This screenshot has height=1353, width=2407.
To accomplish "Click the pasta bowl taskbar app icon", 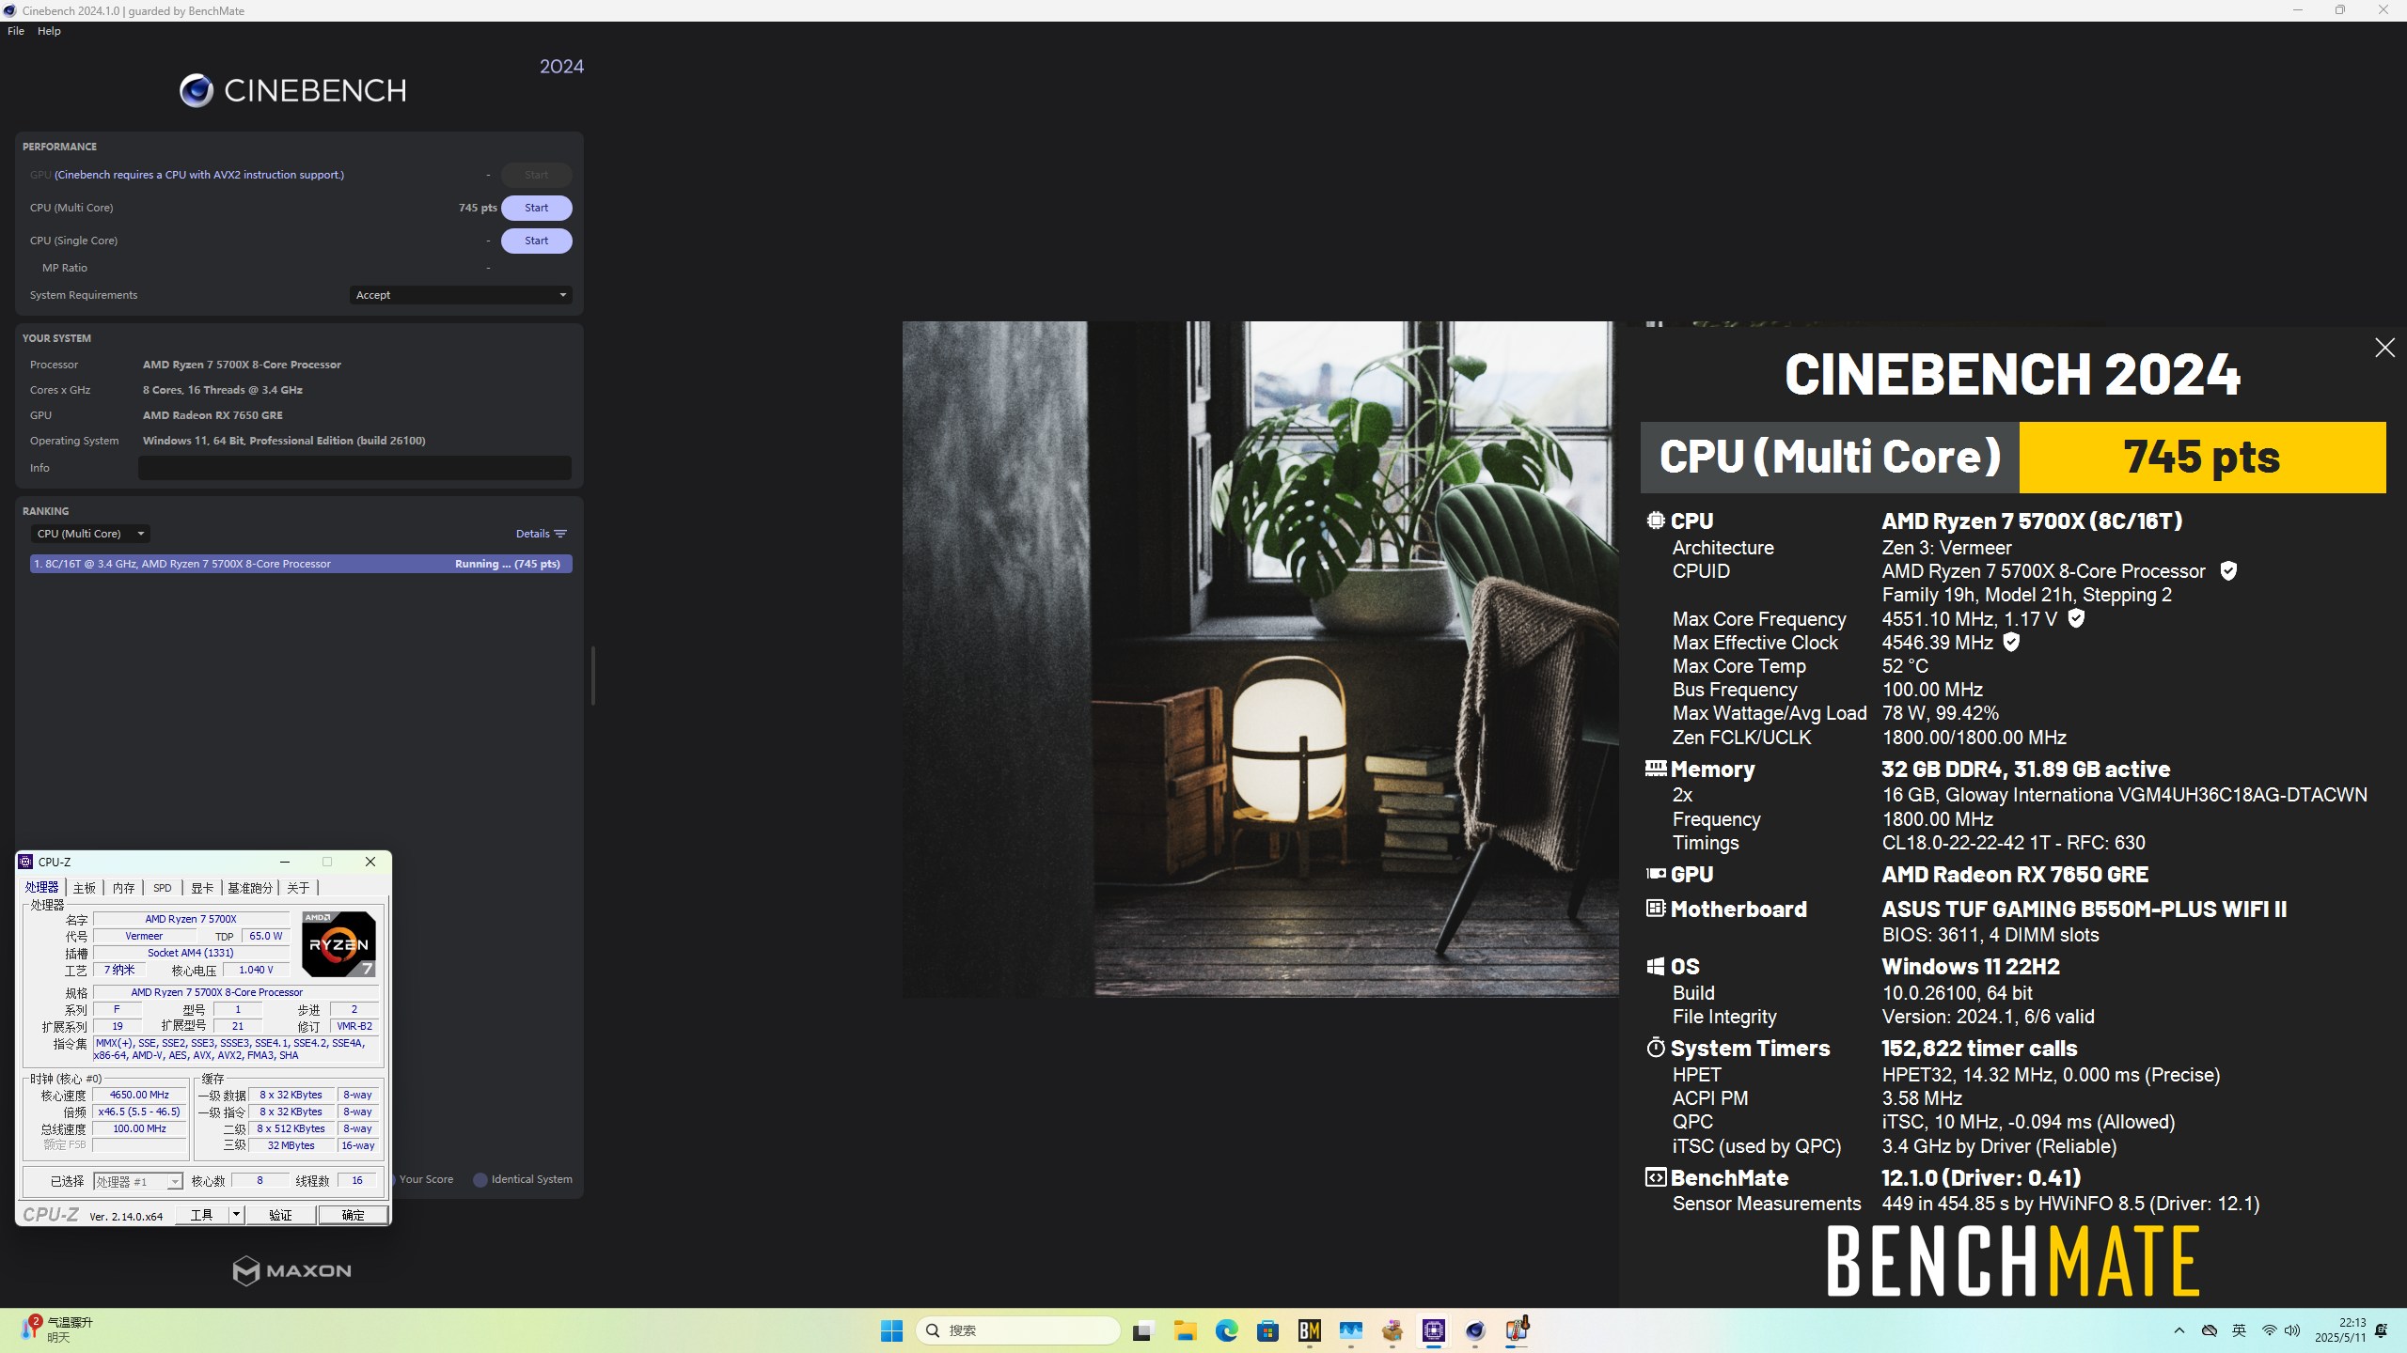I will coord(1392,1330).
